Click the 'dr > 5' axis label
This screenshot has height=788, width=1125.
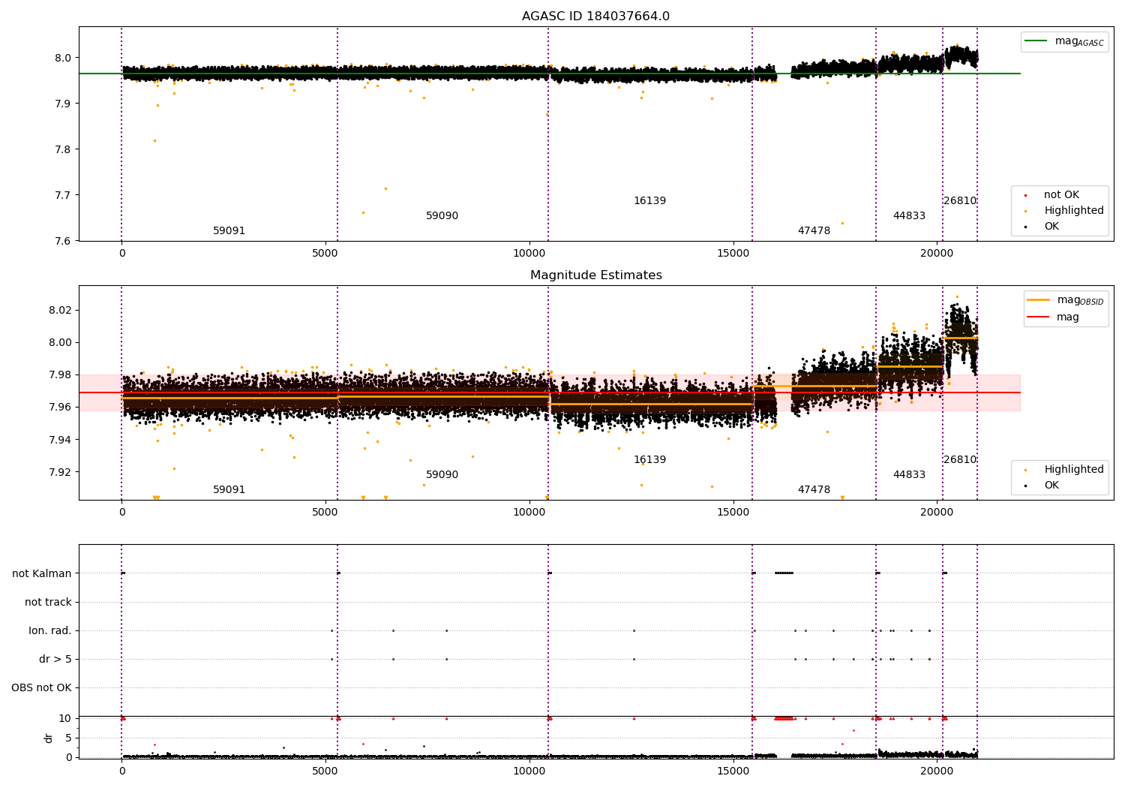click(55, 660)
